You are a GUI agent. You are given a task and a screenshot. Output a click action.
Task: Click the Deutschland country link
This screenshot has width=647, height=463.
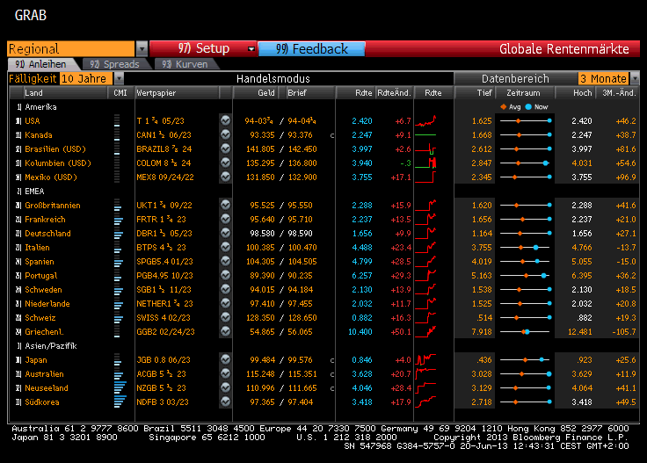pyautogui.click(x=47, y=234)
